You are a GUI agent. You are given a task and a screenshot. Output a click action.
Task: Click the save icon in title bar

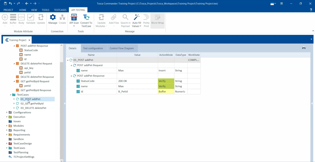tap(6, 3)
